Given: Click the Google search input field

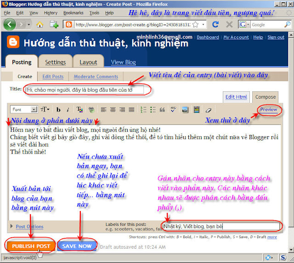Looking at the screenshot, I should click(x=267, y=25).
